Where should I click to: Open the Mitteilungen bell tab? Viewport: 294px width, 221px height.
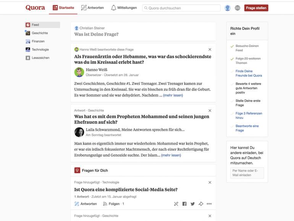click(x=124, y=8)
